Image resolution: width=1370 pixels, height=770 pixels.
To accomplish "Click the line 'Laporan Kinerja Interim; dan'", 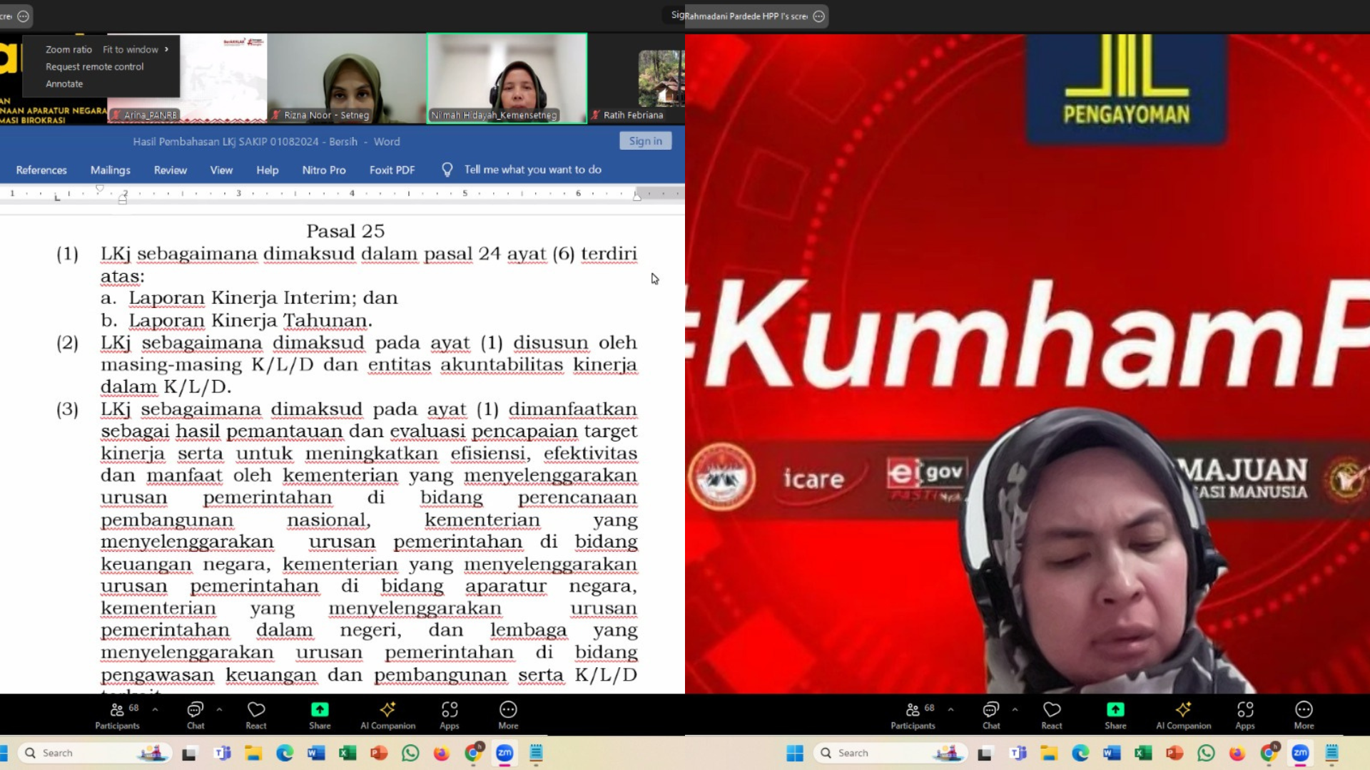I will pos(263,298).
